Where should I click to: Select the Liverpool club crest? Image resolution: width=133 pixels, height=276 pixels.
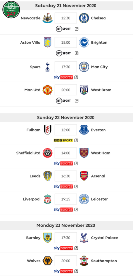coord(47,199)
